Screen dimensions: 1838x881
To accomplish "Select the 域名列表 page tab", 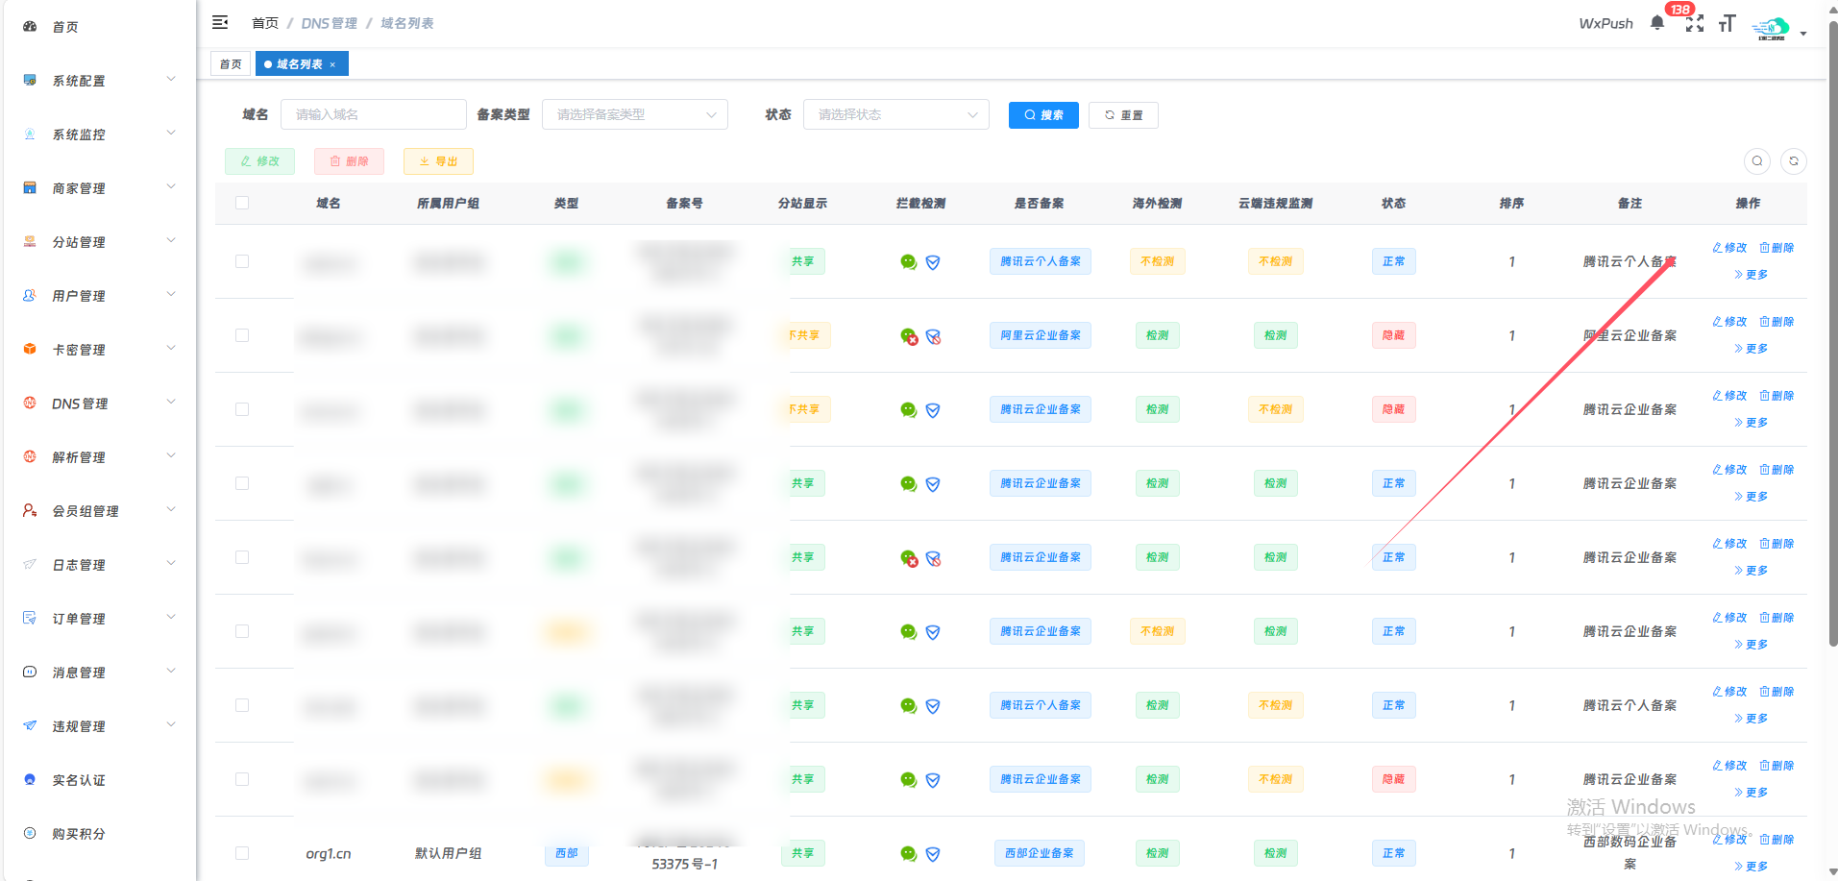I will (x=301, y=64).
